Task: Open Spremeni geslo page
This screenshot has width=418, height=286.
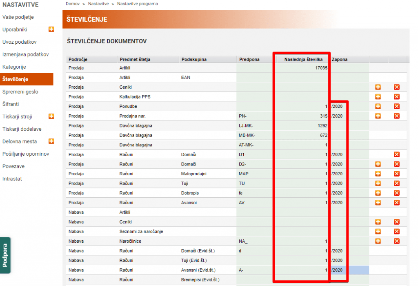Action: point(20,92)
